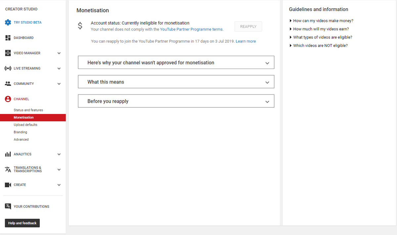Viewport: 397px width, 235px height.
Task: Click the 'Account status' text line
Action: tap(140, 23)
